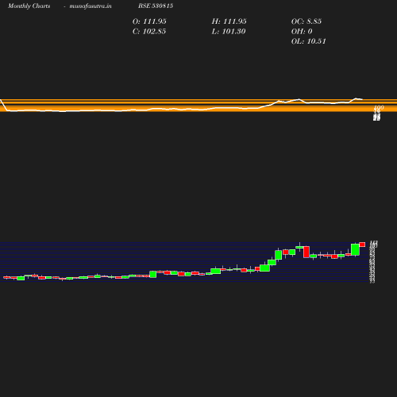
Task: Select the 'BSE 530815' symbol label
Action: (156, 6)
